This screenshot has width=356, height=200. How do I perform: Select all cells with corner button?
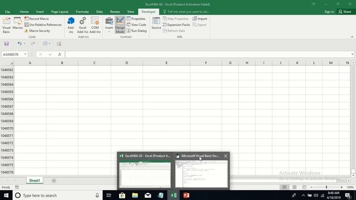[x=7, y=63]
